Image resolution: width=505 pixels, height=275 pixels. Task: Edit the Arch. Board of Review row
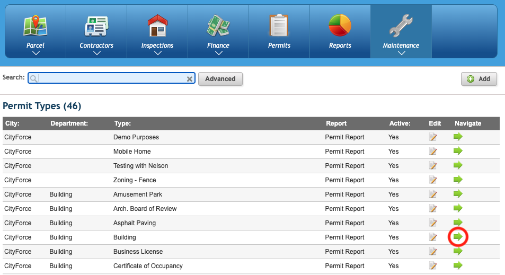433,209
